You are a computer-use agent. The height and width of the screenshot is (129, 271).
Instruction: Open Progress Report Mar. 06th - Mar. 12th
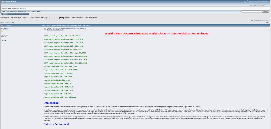[x=65, y=63]
